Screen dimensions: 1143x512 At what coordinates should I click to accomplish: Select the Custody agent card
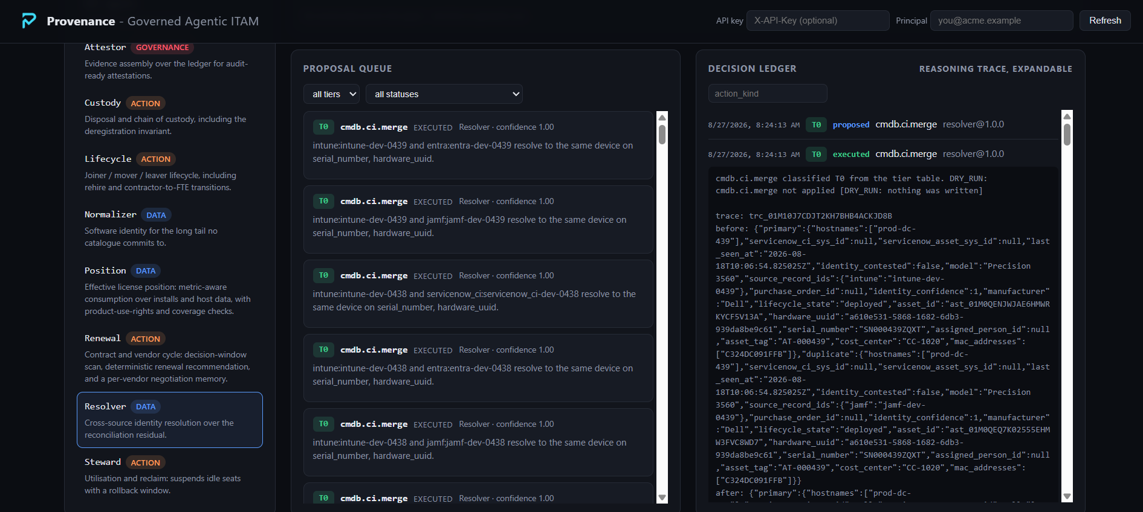point(170,117)
